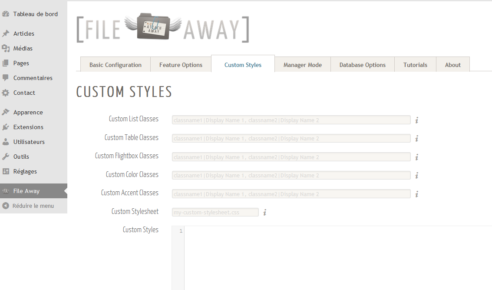Click the Custom Accent Classes label

pyautogui.click(x=129, y=193)
